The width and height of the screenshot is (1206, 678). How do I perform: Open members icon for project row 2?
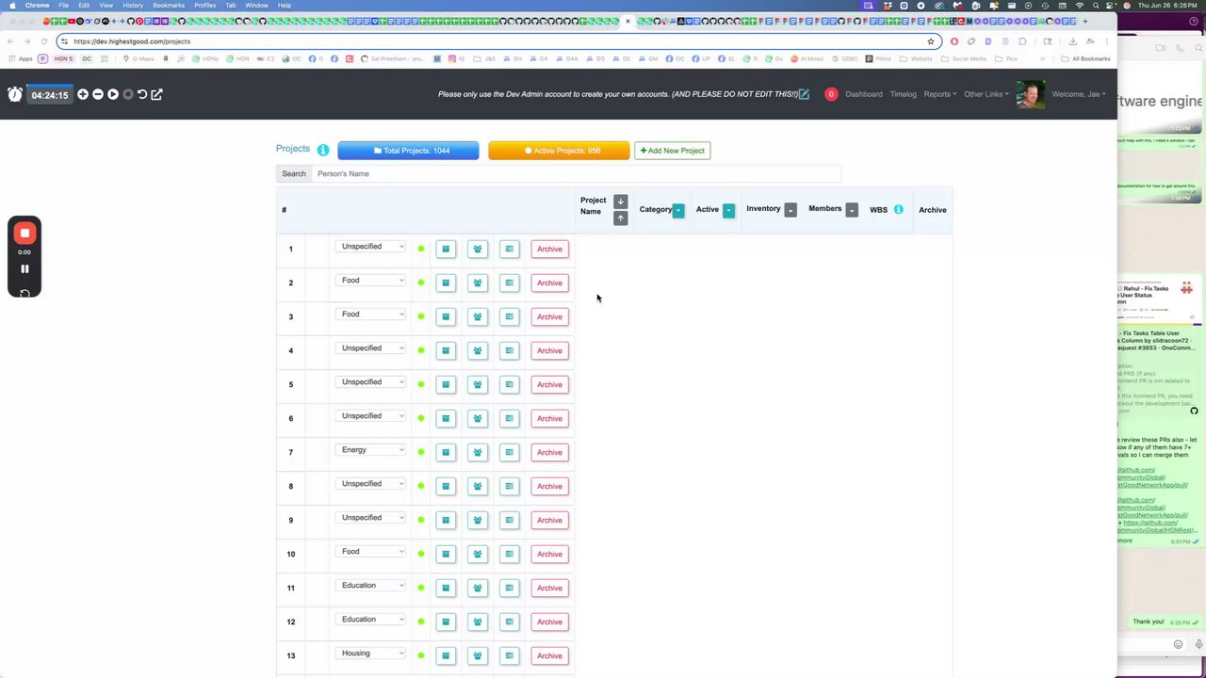pos(478,282)
